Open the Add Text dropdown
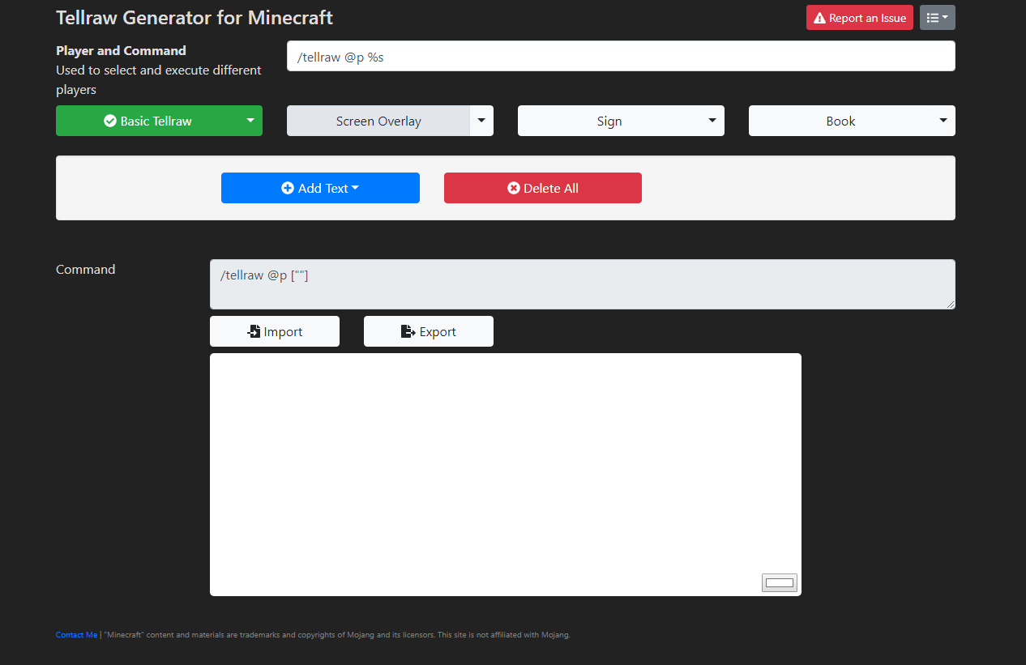Viewport: 1026px width, 665px height. click(320, 188)
